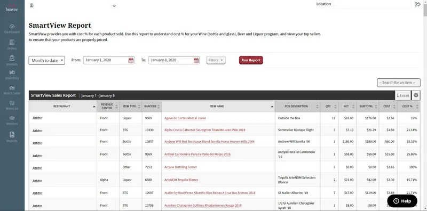The width and height of the screenshot is (427, 211).
Task: Open the Filters dropdown
Action: (x=216, y=60)
